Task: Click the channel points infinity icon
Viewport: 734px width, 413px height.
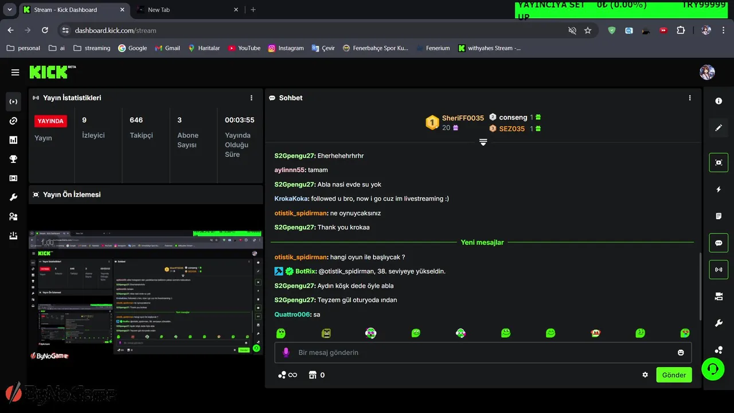Action: 287,375
